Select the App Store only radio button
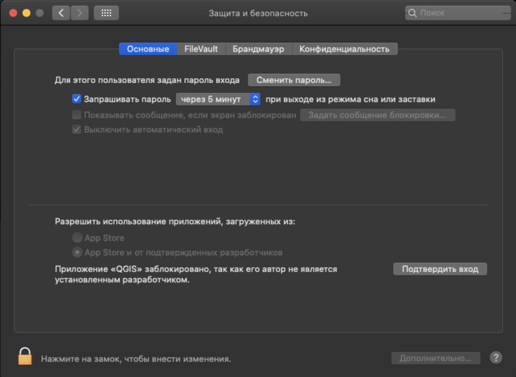Viewport: 516px width, 377px height. tap(77, 238)
